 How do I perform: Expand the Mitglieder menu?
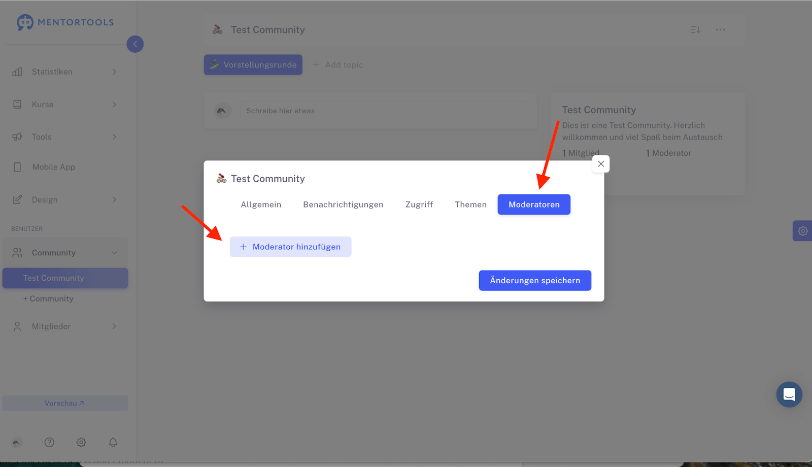(x=65, y=326)
